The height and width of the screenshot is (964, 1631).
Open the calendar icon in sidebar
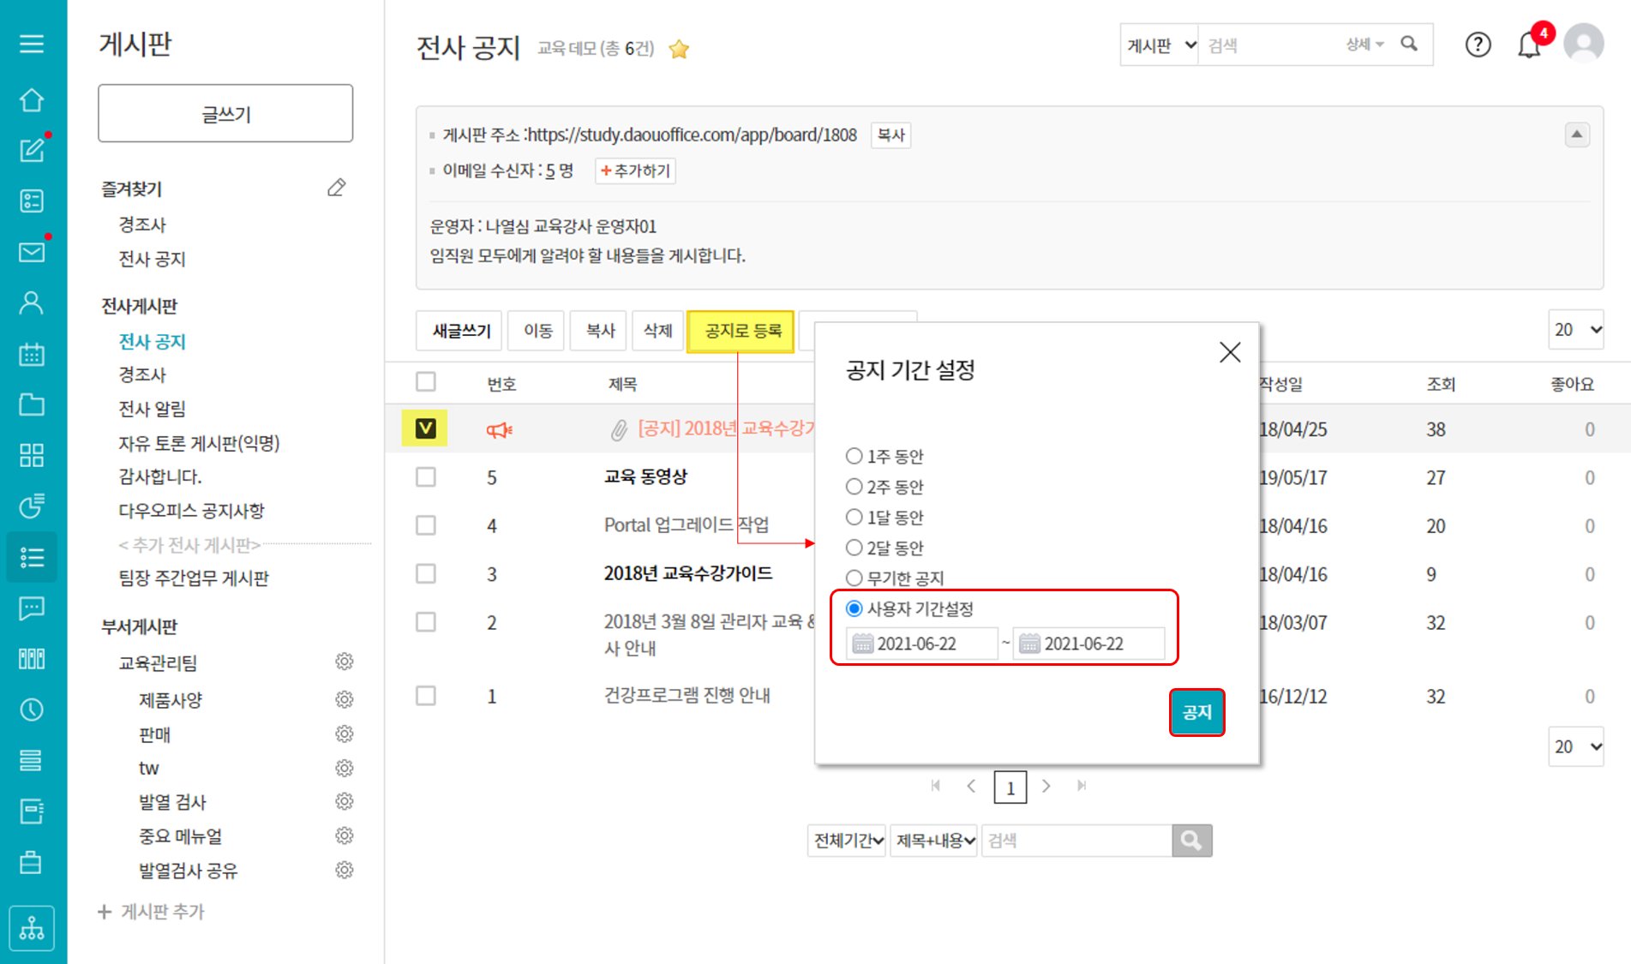pos(32,354)
